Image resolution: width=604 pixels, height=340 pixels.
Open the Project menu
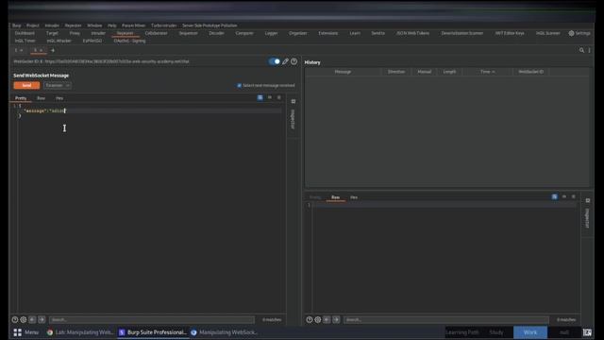point(33,25)
